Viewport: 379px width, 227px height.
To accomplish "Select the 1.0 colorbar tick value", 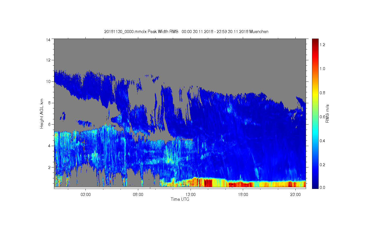I will tap(322, 69).
